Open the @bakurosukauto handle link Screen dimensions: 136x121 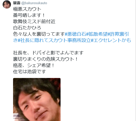click(34, 3)
